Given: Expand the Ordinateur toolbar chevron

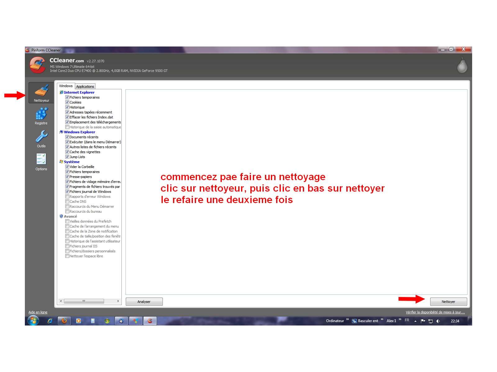Looking at the screenshot, I should pos(348,320).
